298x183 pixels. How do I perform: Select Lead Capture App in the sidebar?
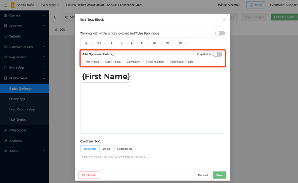tap(22, 109)
